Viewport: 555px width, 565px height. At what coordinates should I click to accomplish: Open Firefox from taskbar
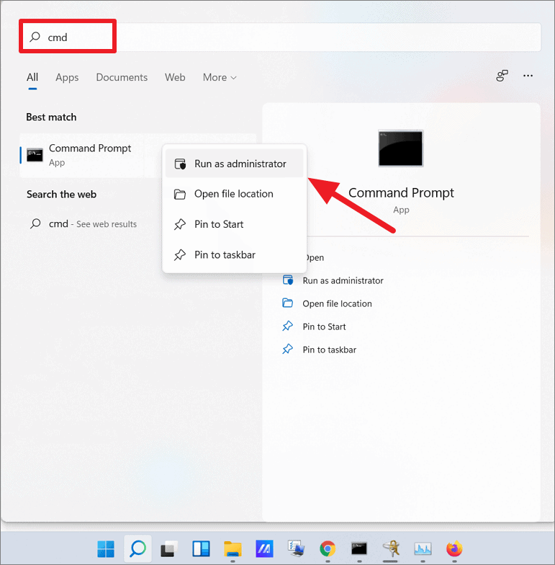pyautogui.click(x=454, y=549)
